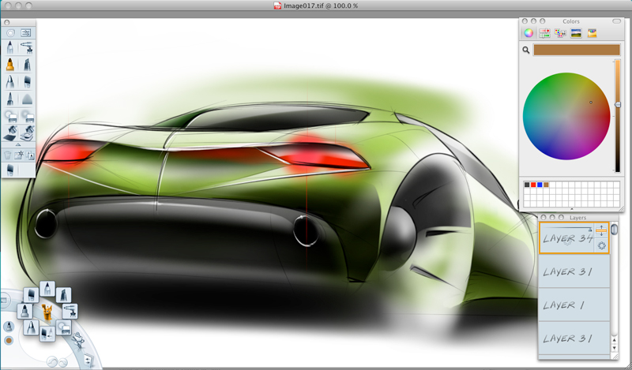The image size is (632, 370).
Task: Switch to the color sliders mode
Action: [x=544, y=33]
